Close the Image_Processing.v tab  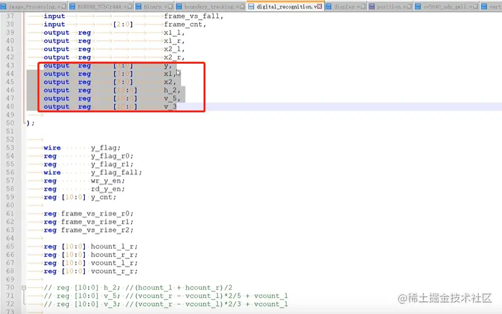[x=64, y=6]
